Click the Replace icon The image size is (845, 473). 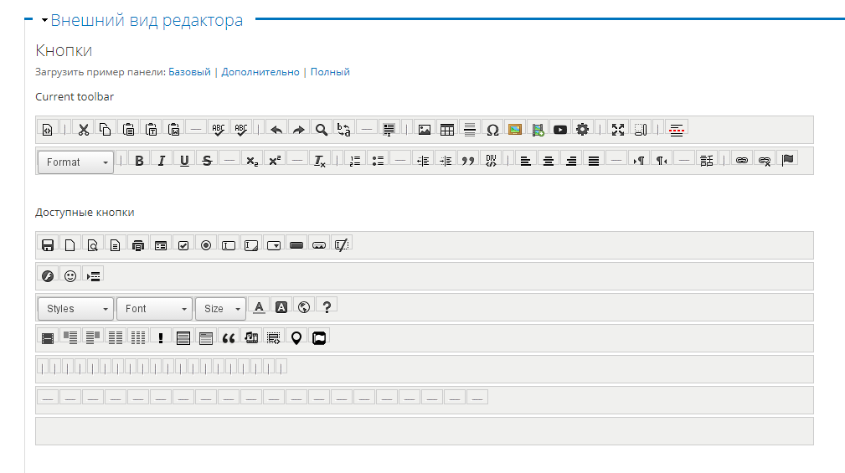tap(344, 129)
